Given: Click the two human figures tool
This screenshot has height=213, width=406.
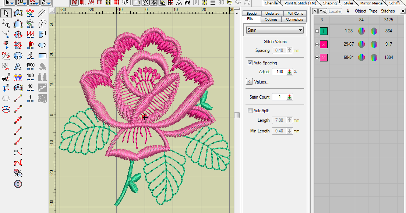Looking at the screenshot, I should [x=18, y=77].
